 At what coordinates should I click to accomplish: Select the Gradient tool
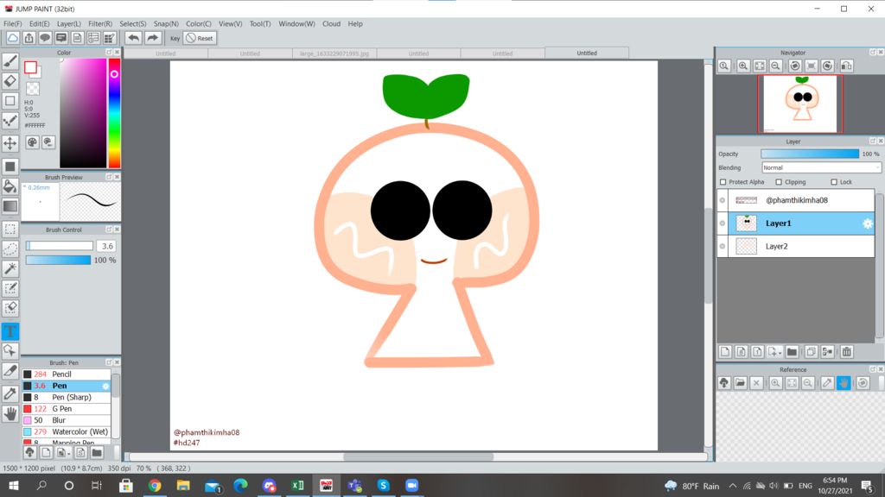coord(10,206)
